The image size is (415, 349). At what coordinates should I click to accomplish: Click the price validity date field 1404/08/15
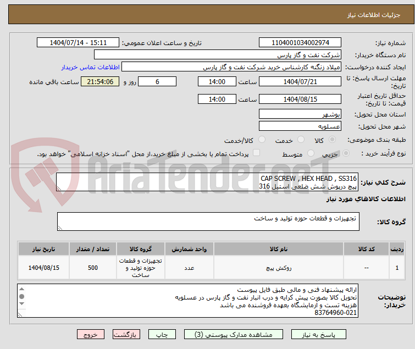tap(300, 99)
